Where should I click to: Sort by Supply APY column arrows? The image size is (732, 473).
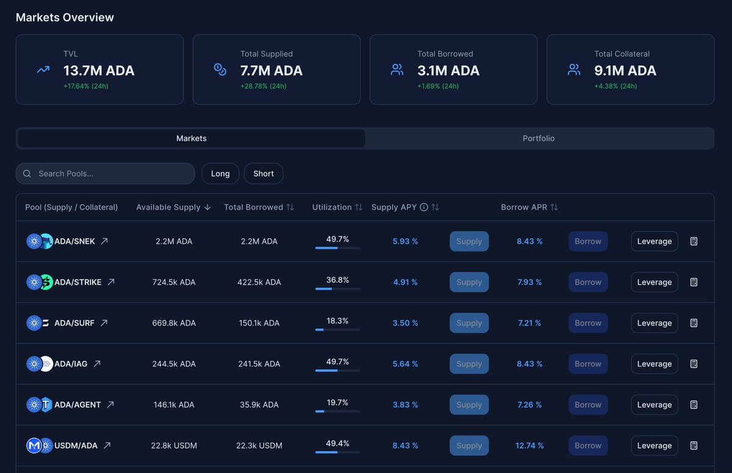[435, 207]
